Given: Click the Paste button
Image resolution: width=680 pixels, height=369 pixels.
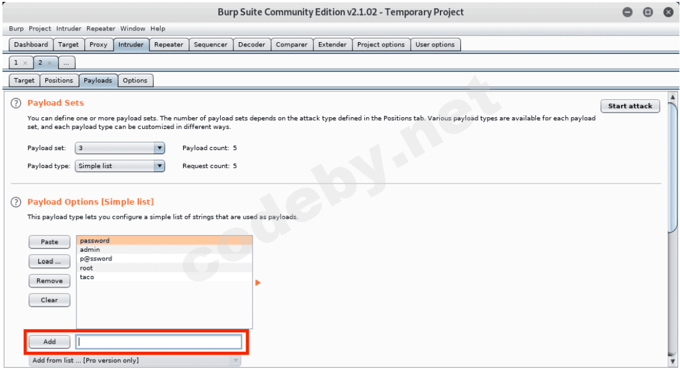Looking at the screenshot, I should [x=50, y=242].
